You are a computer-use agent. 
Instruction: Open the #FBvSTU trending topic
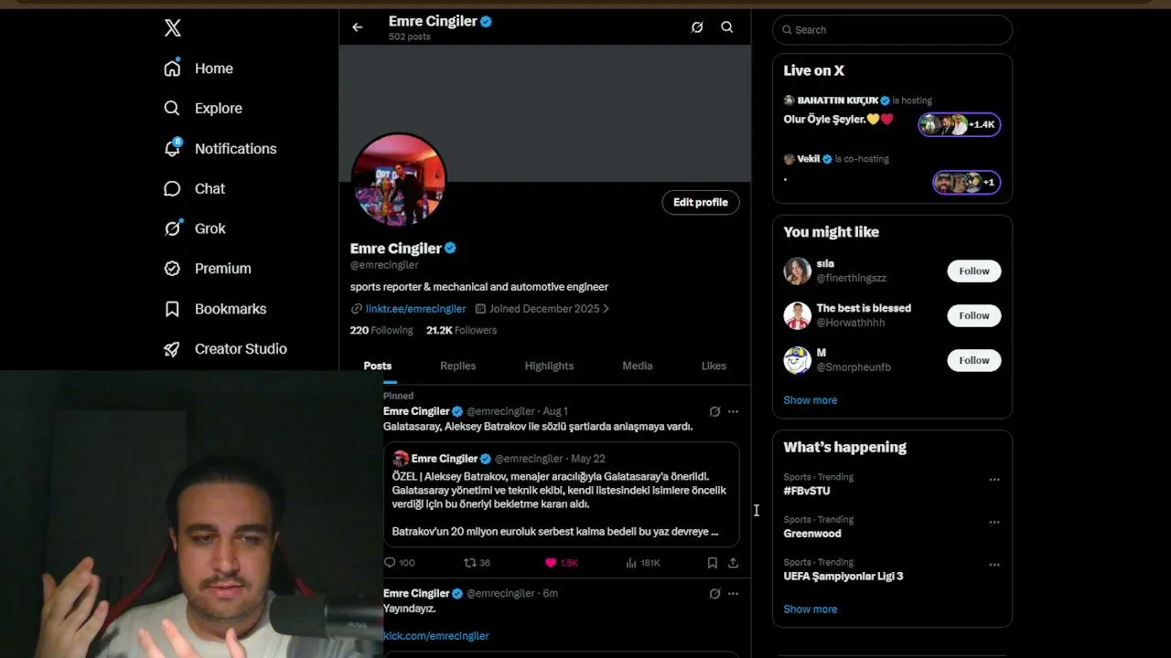click(x=807, y=491)
